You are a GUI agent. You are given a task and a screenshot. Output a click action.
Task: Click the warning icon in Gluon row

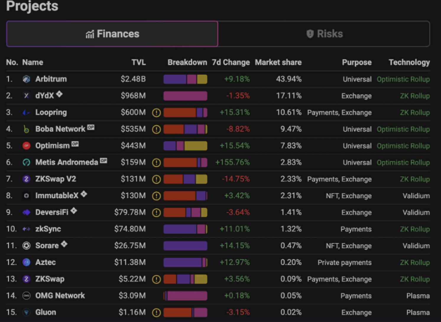(x=156, y=313)
